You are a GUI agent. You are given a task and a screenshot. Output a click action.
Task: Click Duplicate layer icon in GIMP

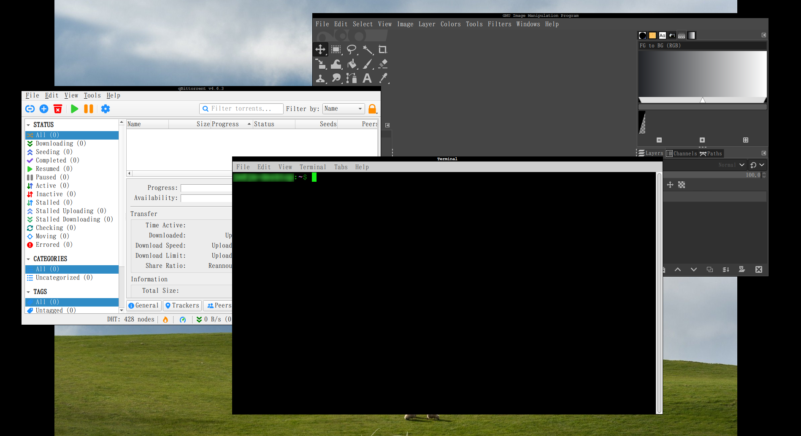point(710,269)
